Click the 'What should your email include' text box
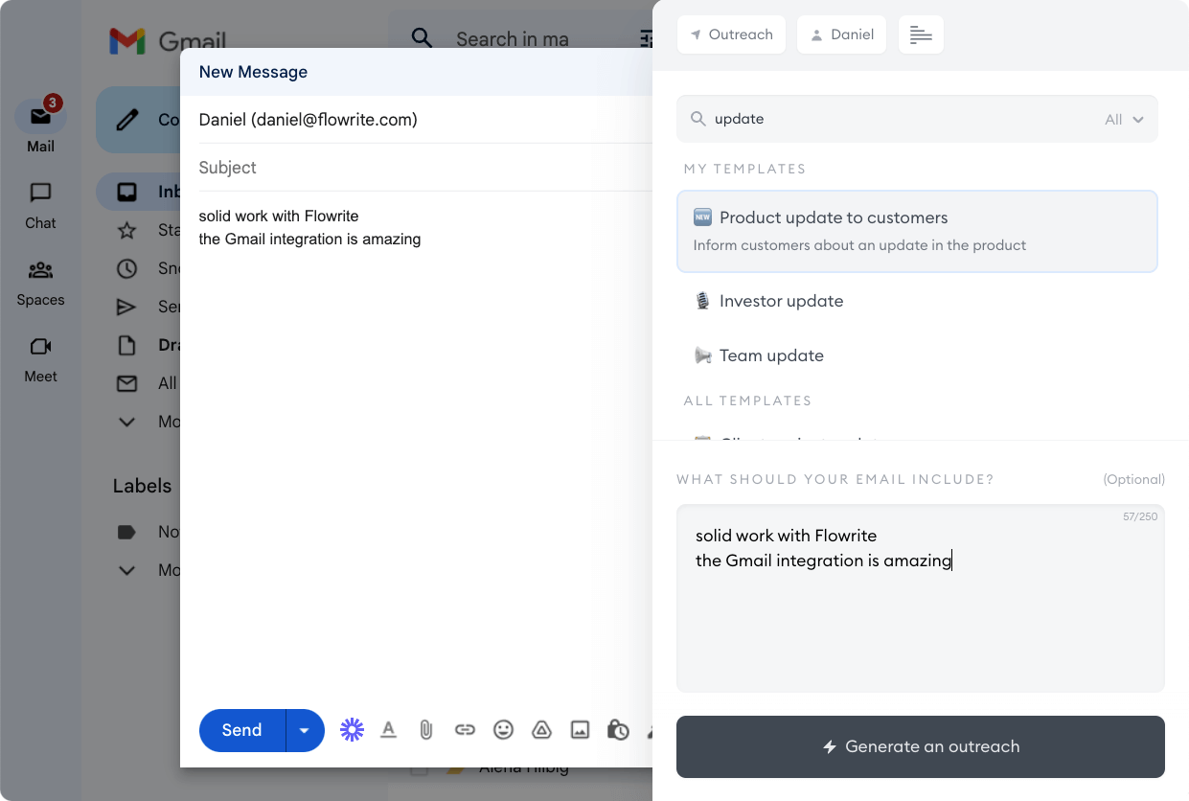The image size is (1189, 801). pos(921,598)
